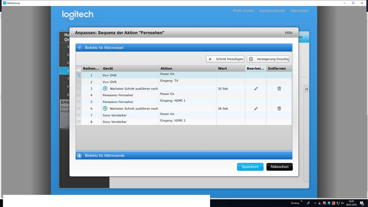Open Mein Konto in top navigation
The width and height of the screenshot is (368, 207).
(x=243, y=11)
